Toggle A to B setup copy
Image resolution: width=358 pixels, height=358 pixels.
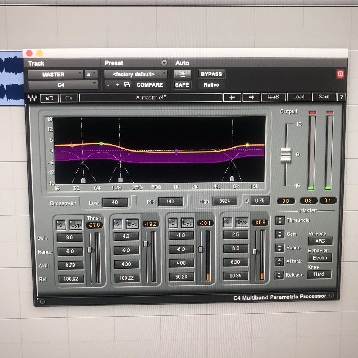(x=273, y=97)
